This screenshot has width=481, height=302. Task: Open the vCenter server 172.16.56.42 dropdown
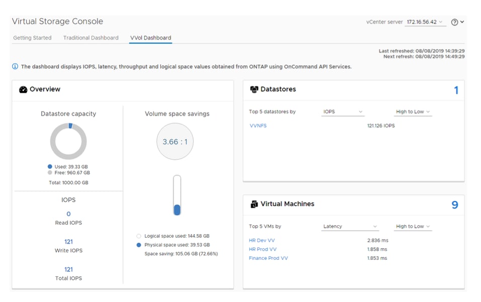click(x=425, y=22)
